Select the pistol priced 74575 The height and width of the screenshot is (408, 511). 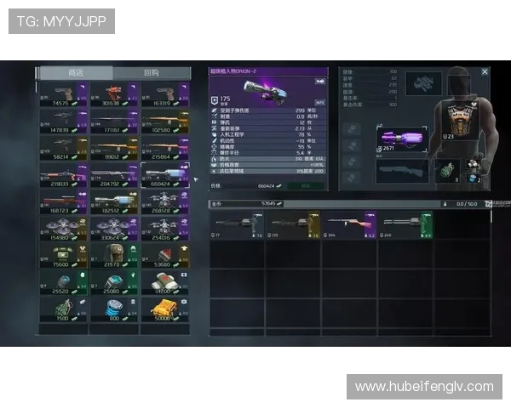pos(63,93)
